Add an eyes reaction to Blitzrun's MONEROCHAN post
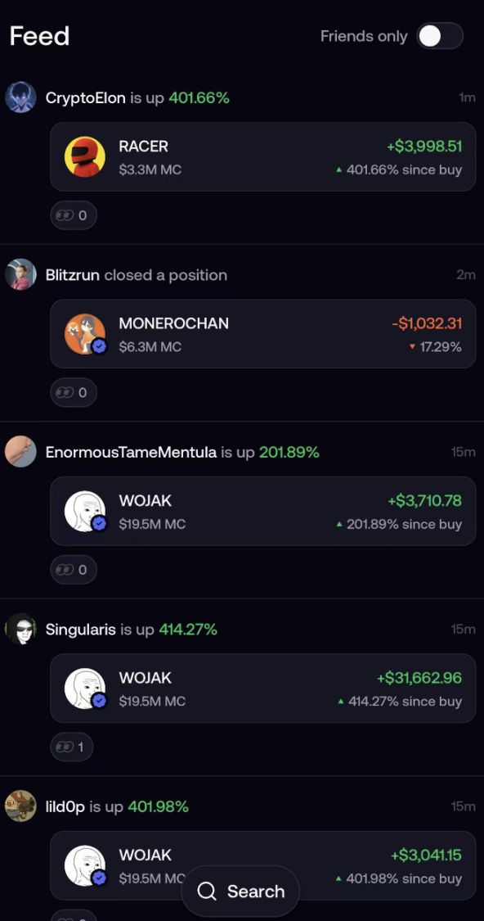 pyautogui.click(x=74, y=392)
